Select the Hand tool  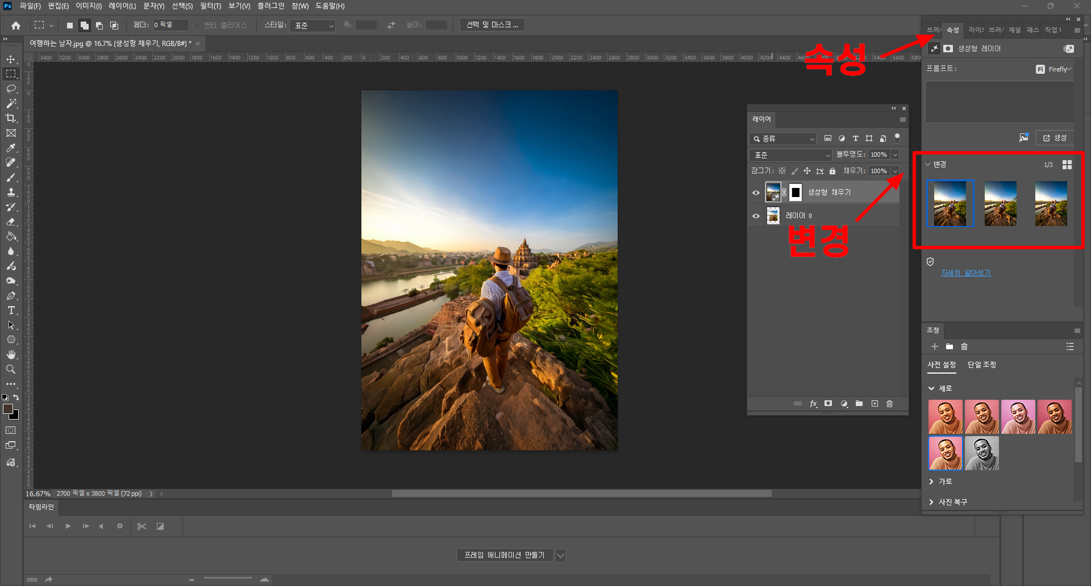pos(11,354)
